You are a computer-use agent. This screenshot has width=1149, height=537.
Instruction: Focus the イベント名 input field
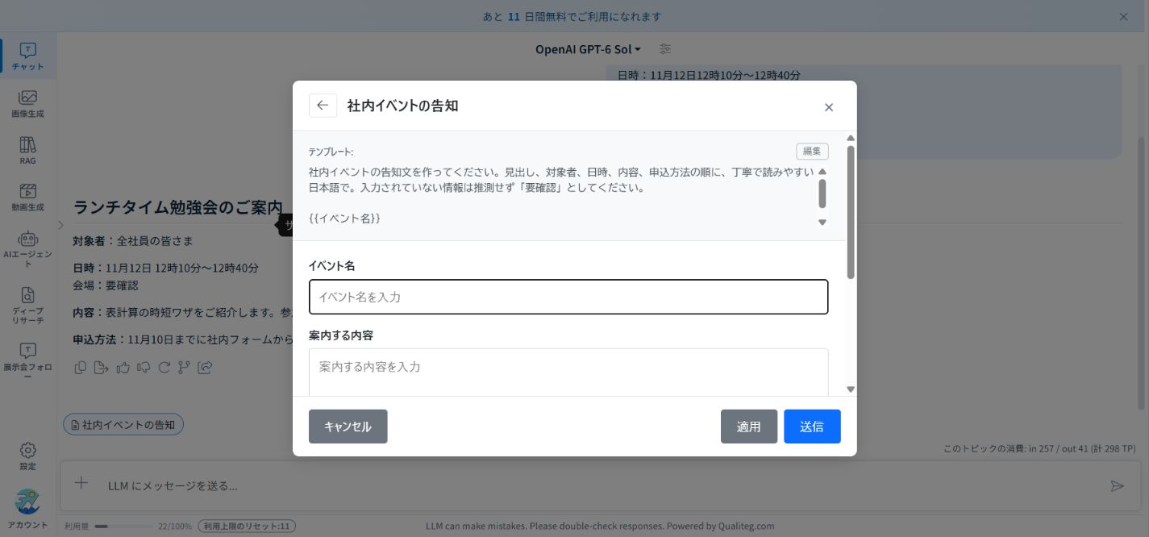coord(568,297)
